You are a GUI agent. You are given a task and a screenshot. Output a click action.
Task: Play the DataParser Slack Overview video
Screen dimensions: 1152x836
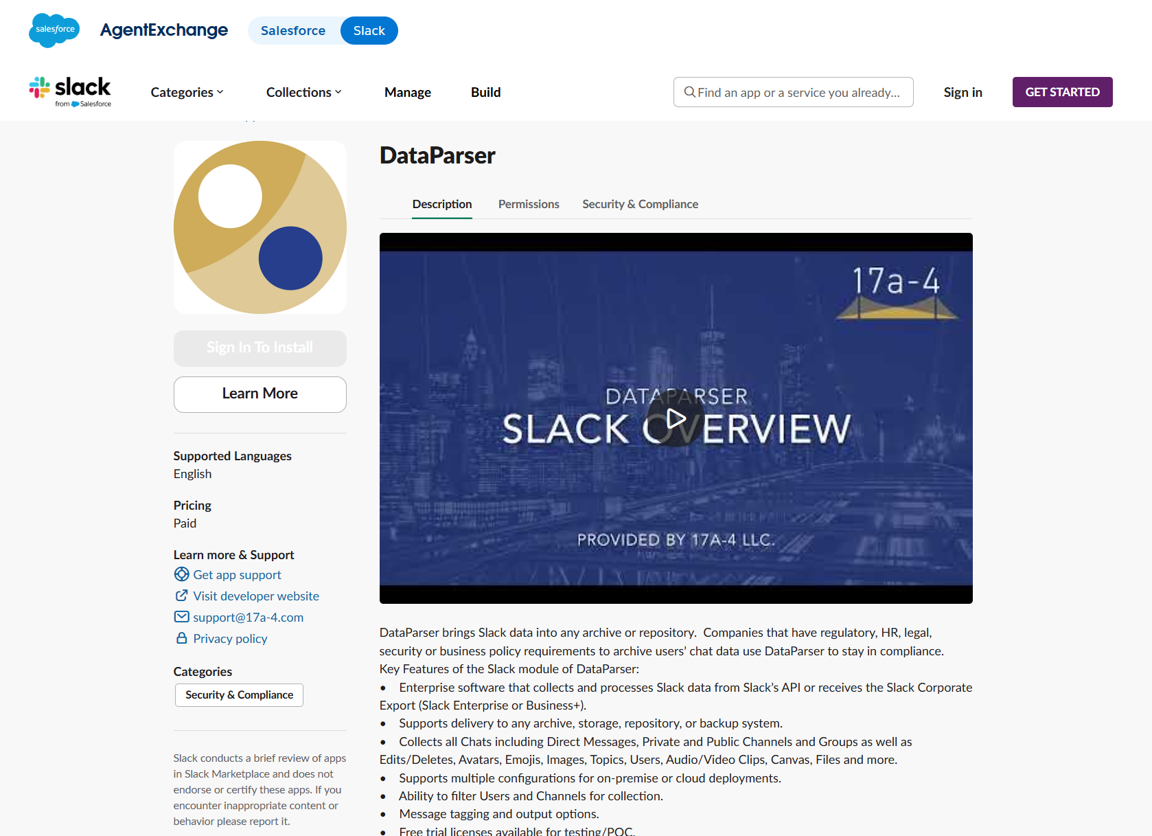tap(676, 418)
